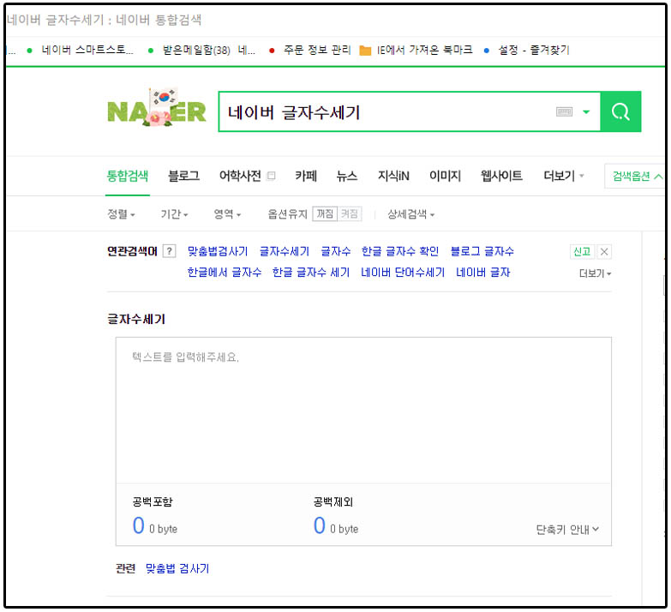The image size is (671, 612).
Task: Click related search 글자수
Action: [x=336, y=251]
